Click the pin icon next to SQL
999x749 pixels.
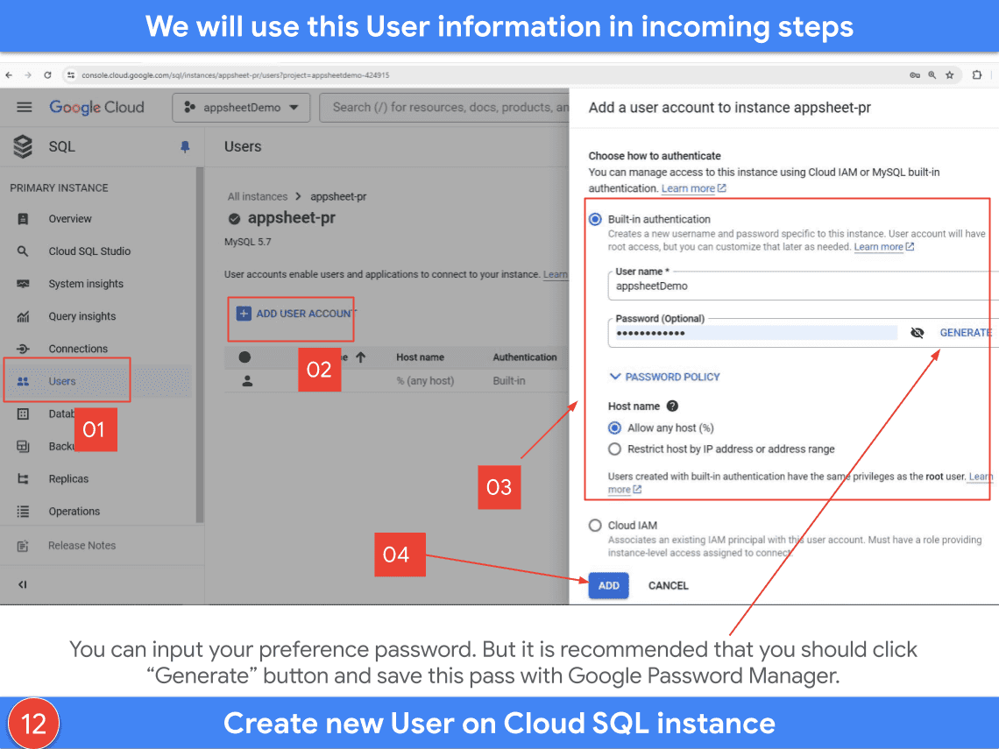pos(185,147)
